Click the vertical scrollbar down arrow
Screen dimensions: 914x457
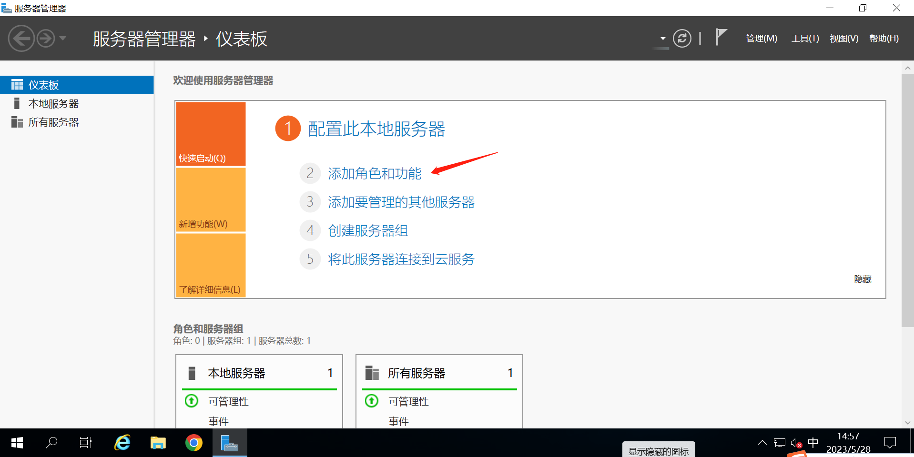[x=907, y=423]
